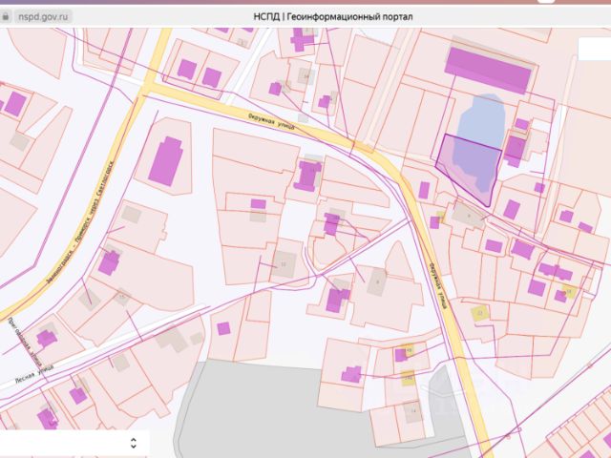Click the НСПД Геоинформационный портал page title
611x458 pixels.
(333, 17)
